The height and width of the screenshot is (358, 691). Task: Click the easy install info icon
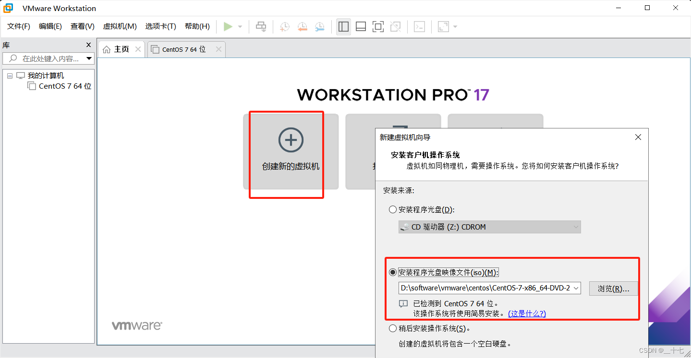(403, 304)
